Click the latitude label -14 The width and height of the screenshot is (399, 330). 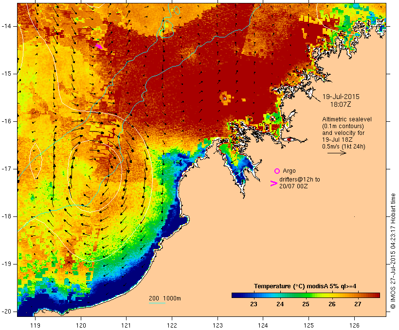(x=6, y=26)
